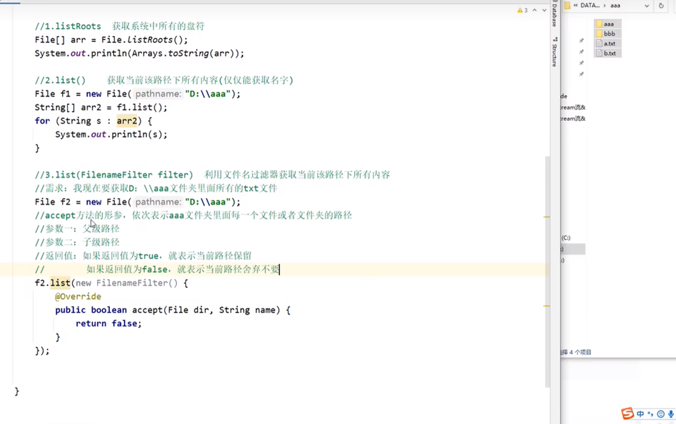Expand the chevron between DATA and aaa breadcrumbs
Viewport: 676px width, 424px height.
pos(605,5)
